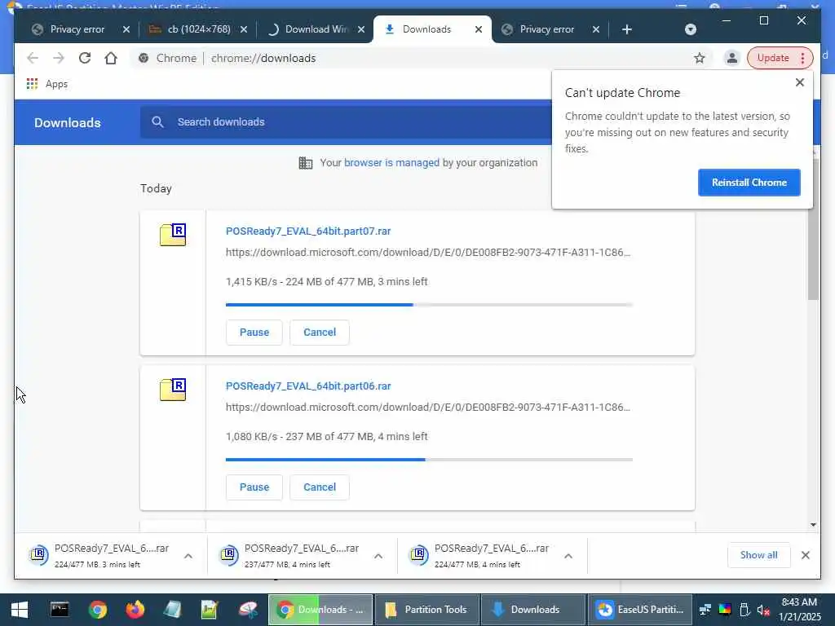Open the tab search dropdown arrow

point(690,29)
